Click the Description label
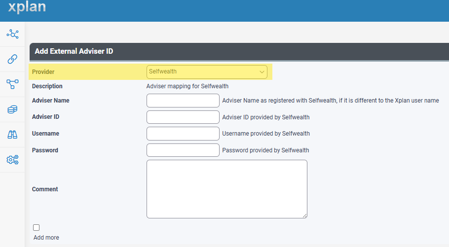449x247 pixels. point(47,86)
